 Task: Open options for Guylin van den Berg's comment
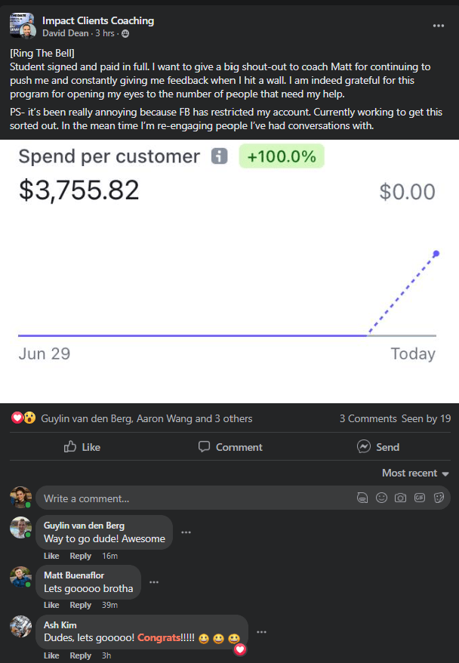click(186, 532)
